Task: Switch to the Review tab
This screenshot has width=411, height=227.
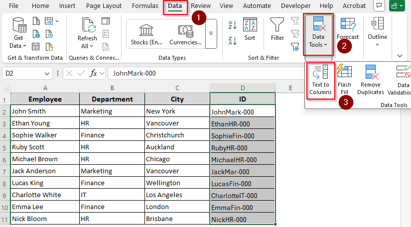Action: coord(201,6)
